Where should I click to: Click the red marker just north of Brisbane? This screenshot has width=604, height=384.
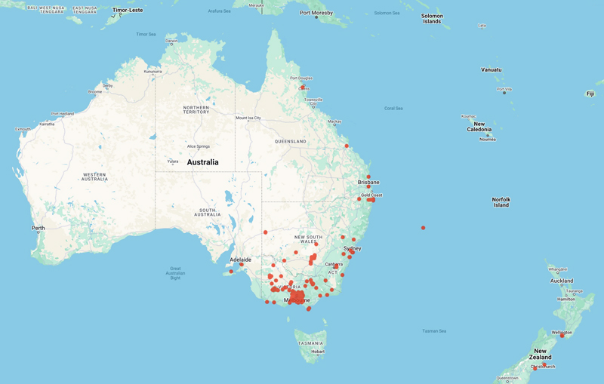tap(368, 177)
